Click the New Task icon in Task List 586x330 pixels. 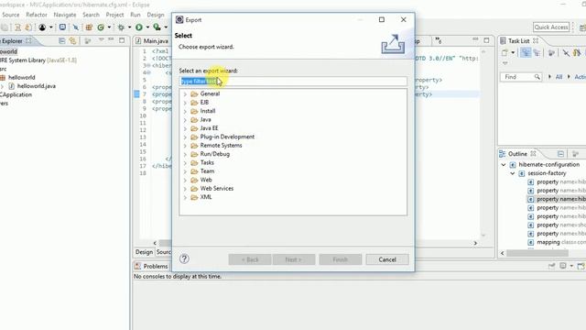(x=505, y=53)
